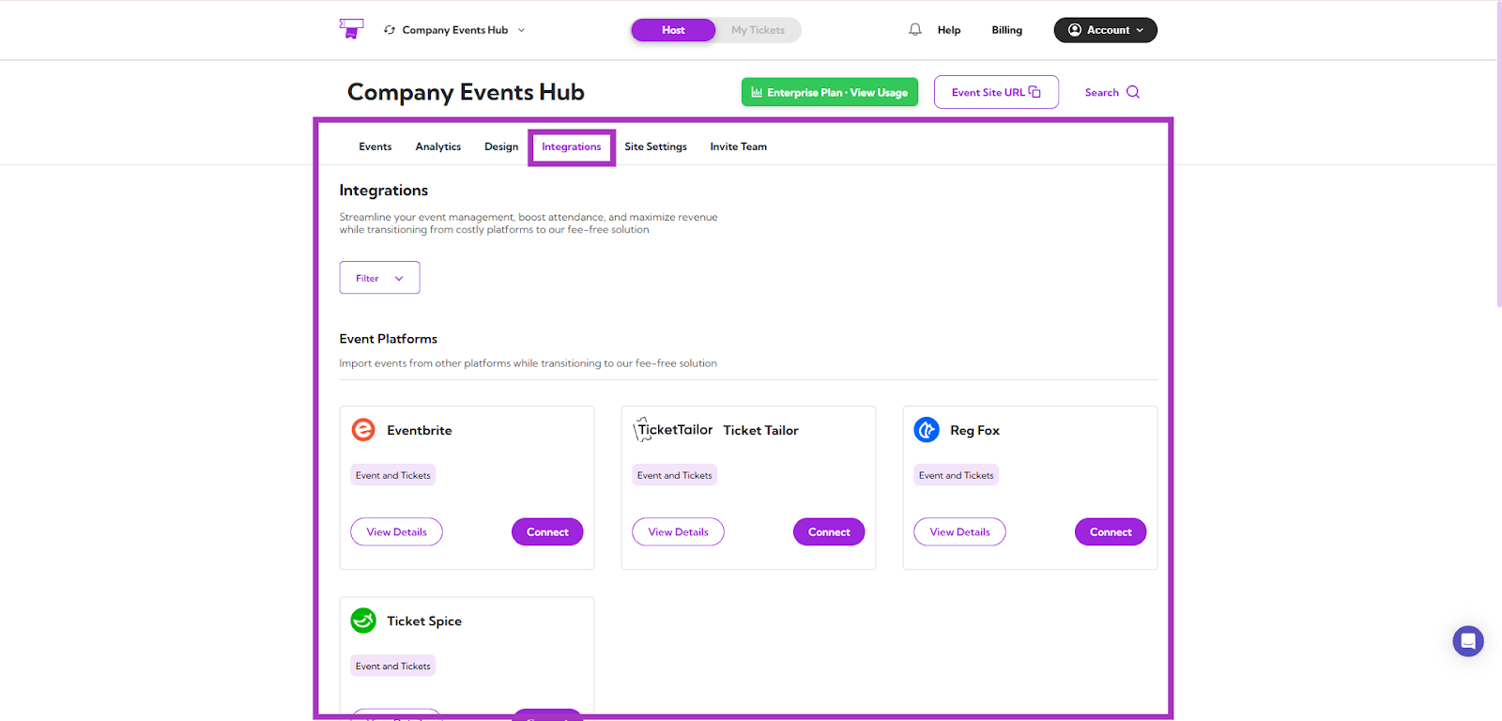View Details for Ticket Tailor

point(678,531)
